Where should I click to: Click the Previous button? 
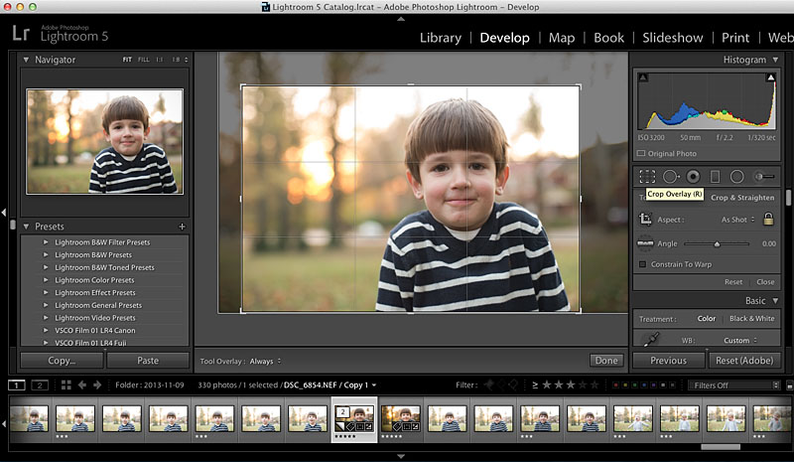[668, 361]
